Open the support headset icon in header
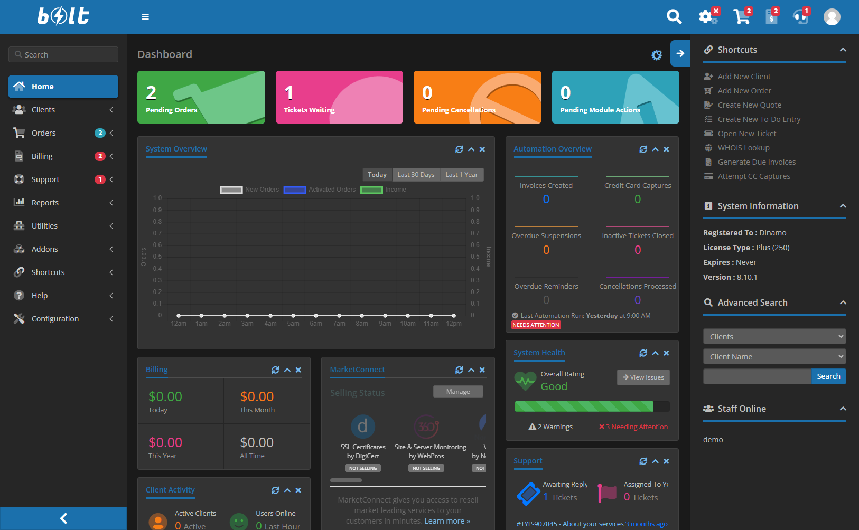The width and height of the screenshot is (859, 530). 801,17
